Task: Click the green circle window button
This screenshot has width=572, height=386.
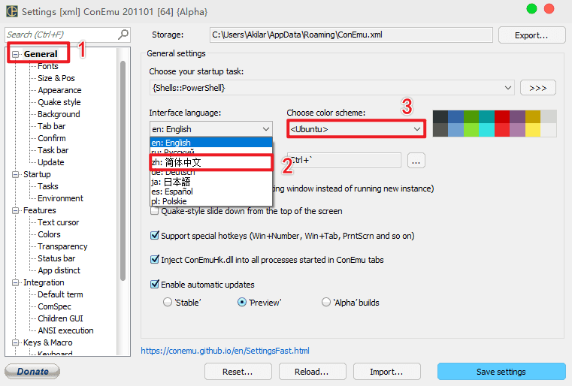Action: click(x=532, y=9)
